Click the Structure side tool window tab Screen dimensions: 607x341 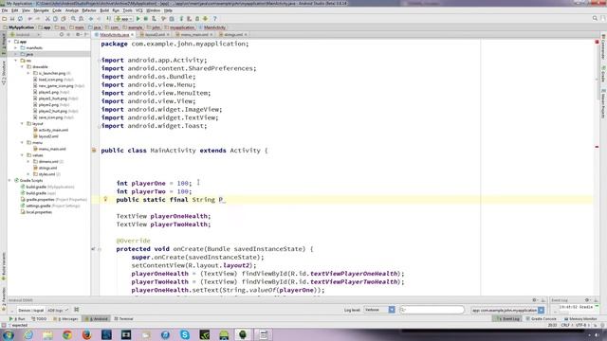(x=4, y=73)
